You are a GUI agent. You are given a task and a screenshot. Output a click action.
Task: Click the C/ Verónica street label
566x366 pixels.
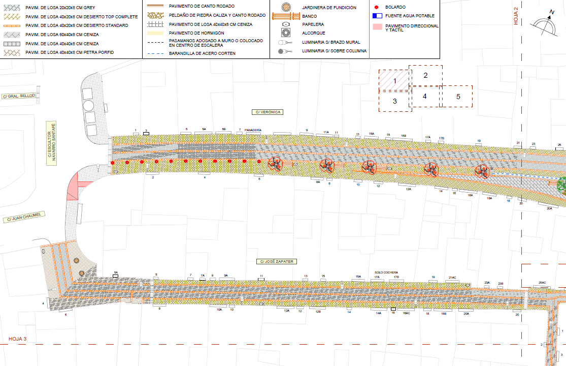[267, 112]
